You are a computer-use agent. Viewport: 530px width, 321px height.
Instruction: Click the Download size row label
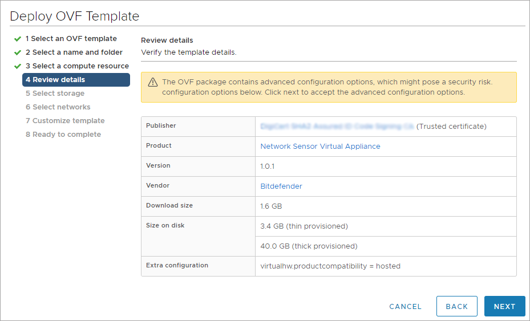(x=169, y=205)
